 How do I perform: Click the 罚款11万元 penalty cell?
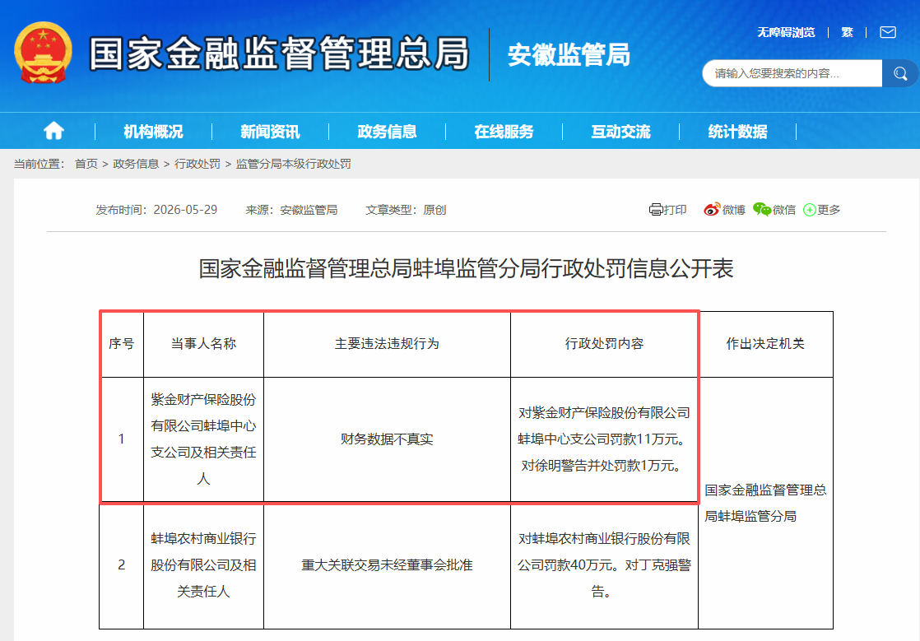(604, 439)
